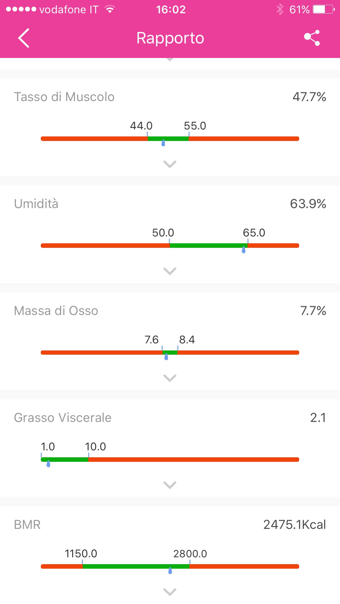Tap the battery indicator icon
340x604 pixels.
(323, 9)
